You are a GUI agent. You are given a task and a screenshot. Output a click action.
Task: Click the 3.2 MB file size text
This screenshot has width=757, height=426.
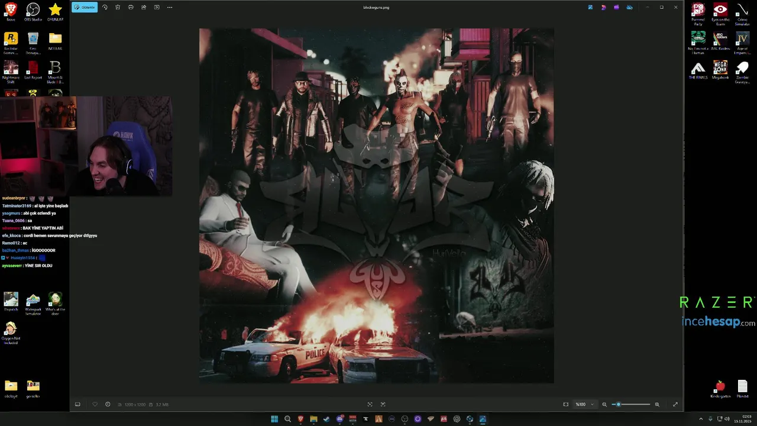point(162,405)
